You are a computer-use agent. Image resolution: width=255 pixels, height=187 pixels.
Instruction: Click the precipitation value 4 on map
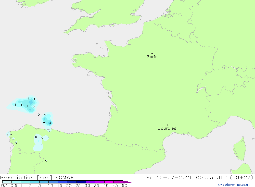50,123
